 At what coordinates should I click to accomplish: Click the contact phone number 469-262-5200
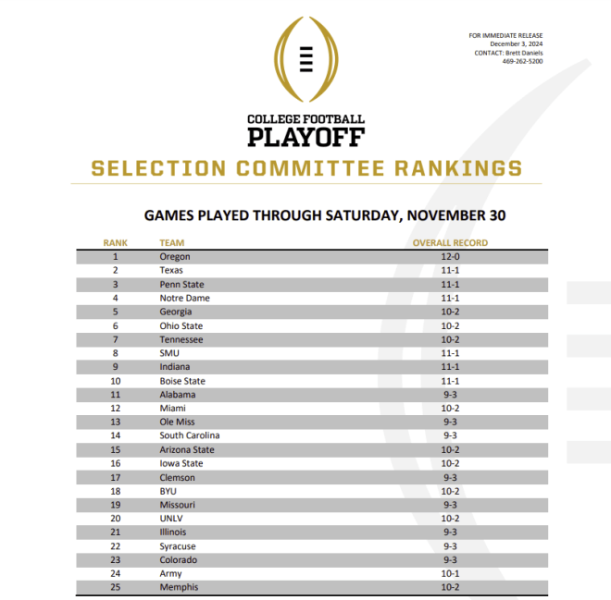pos(522,61)
